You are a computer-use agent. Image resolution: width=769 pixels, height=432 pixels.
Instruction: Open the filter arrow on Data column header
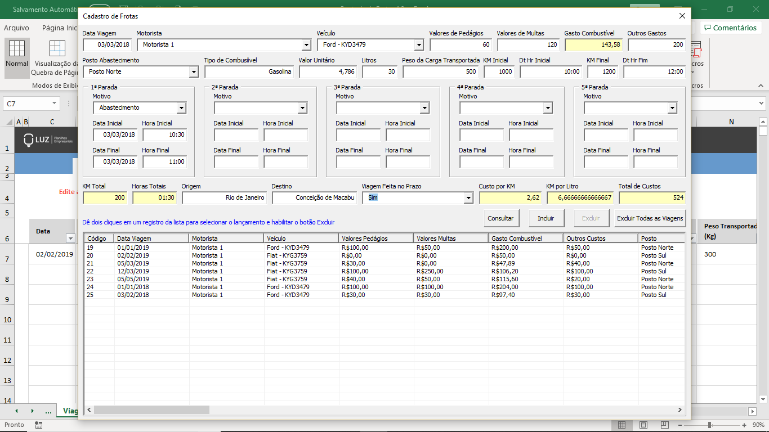coord(70,238)
